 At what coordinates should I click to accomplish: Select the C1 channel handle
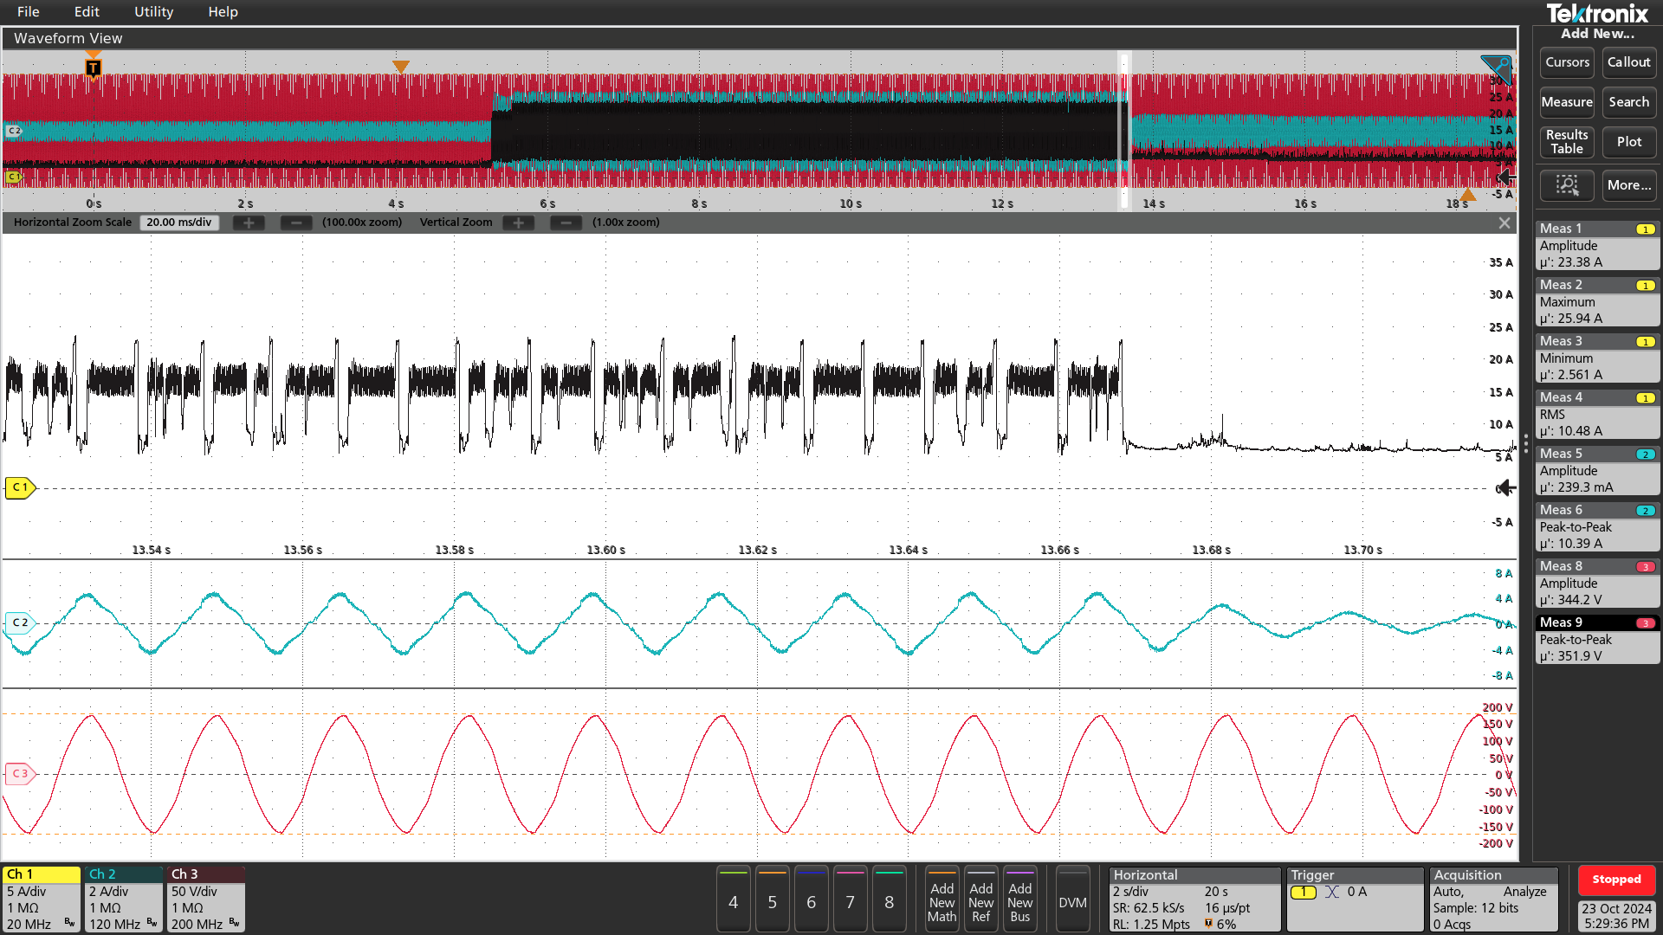point(19,487)
